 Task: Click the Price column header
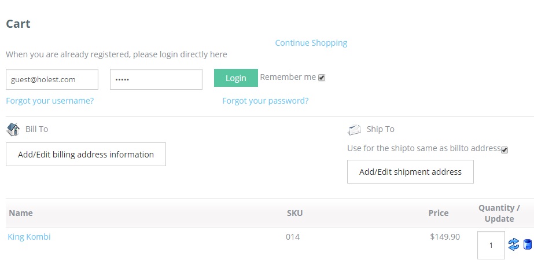tap(439, 213)
